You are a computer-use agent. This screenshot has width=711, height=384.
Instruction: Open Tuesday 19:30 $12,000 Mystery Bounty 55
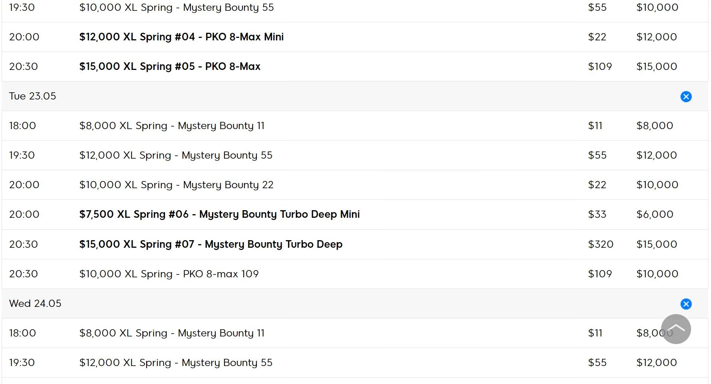coord(176,155)
